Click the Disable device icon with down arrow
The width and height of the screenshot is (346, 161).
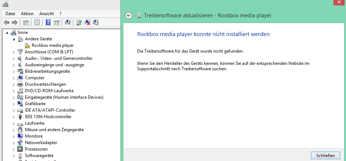[x=96, y=22]
